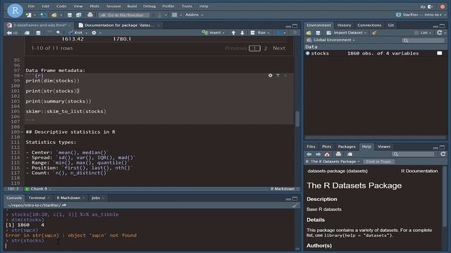451x253 pixels.
Task: Open the StarRter project dropdown
Action: coord(421,15)
